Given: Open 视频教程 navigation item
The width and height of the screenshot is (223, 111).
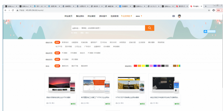Looking at the screenshot, I should [x=115, y=16].
